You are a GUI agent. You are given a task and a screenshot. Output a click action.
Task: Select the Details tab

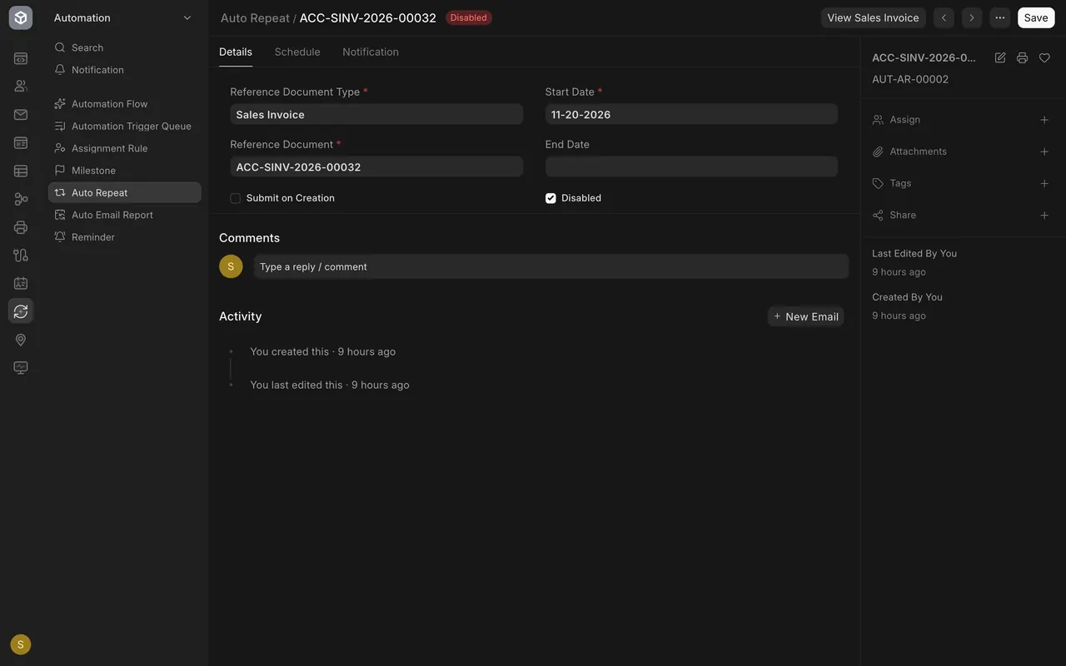[x=236, y=52]
